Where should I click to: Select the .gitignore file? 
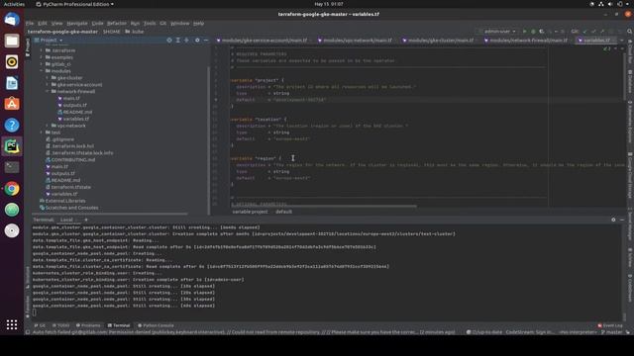tap(62, 139)
